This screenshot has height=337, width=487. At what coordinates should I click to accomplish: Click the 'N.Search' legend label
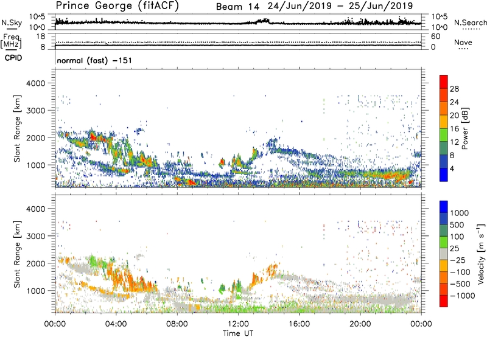point(470,23)
